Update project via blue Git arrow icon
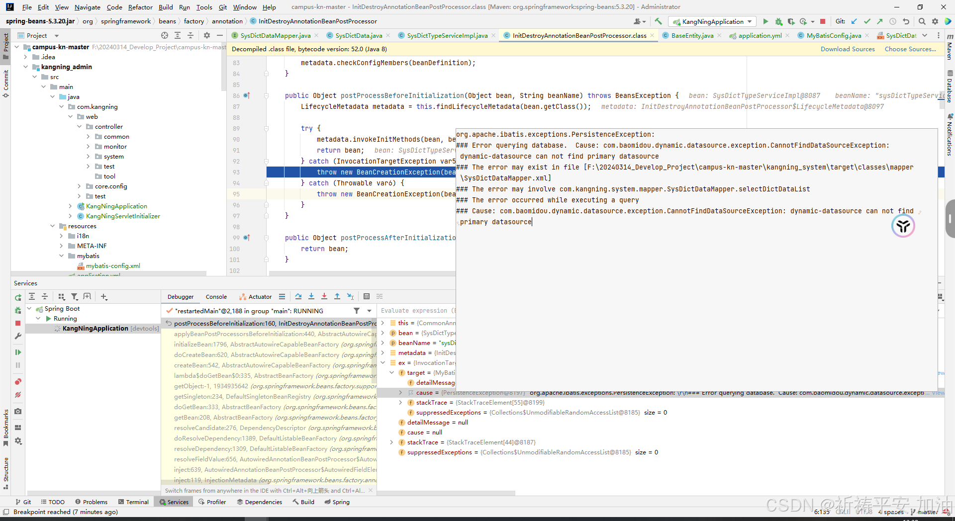The width and height of the screenshot is (955, 521). 854,21
